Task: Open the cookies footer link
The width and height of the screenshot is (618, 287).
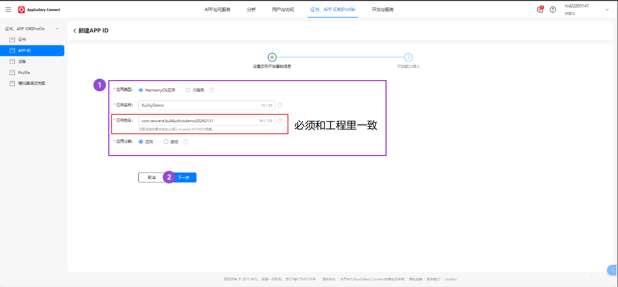Action: tap(450, 279)
